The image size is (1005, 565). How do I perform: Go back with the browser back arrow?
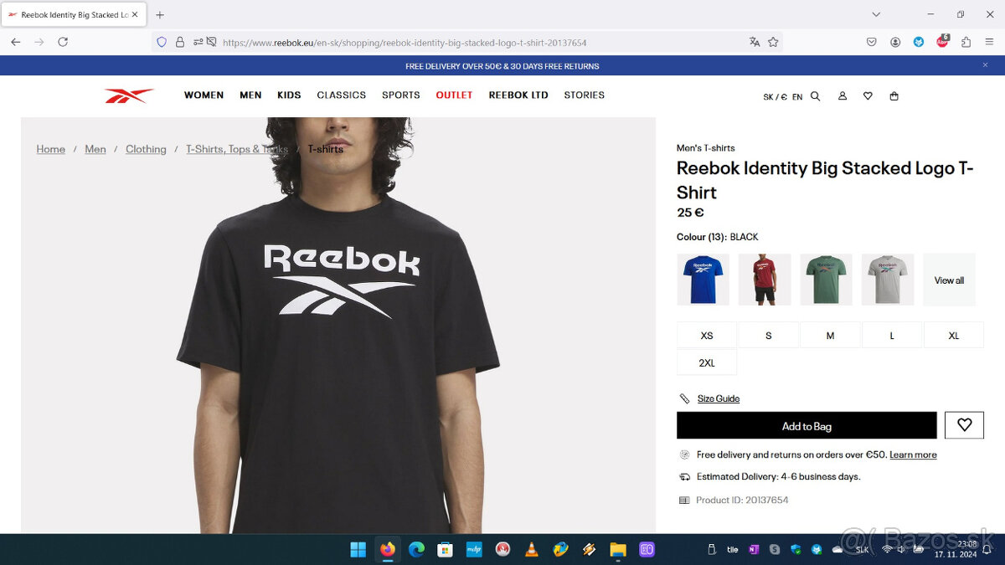coord(16,42)
